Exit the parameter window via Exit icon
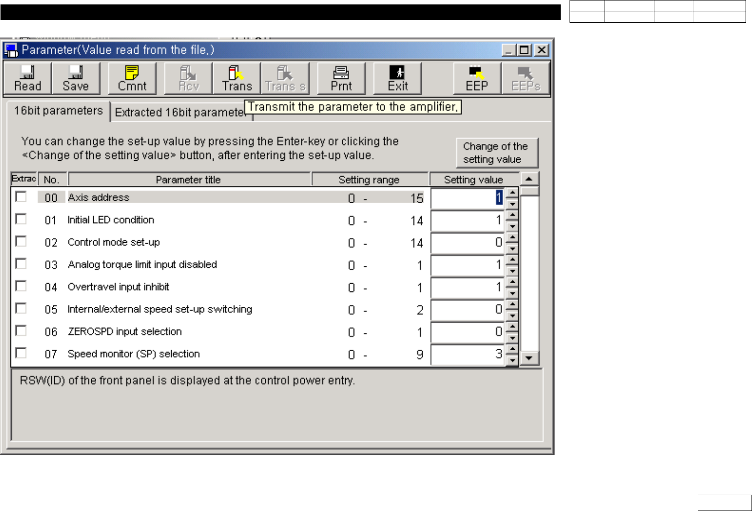 point(397,78)
